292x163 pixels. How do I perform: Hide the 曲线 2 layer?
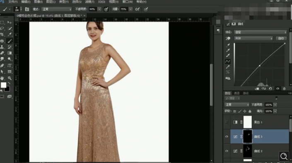tap(227, 151)
